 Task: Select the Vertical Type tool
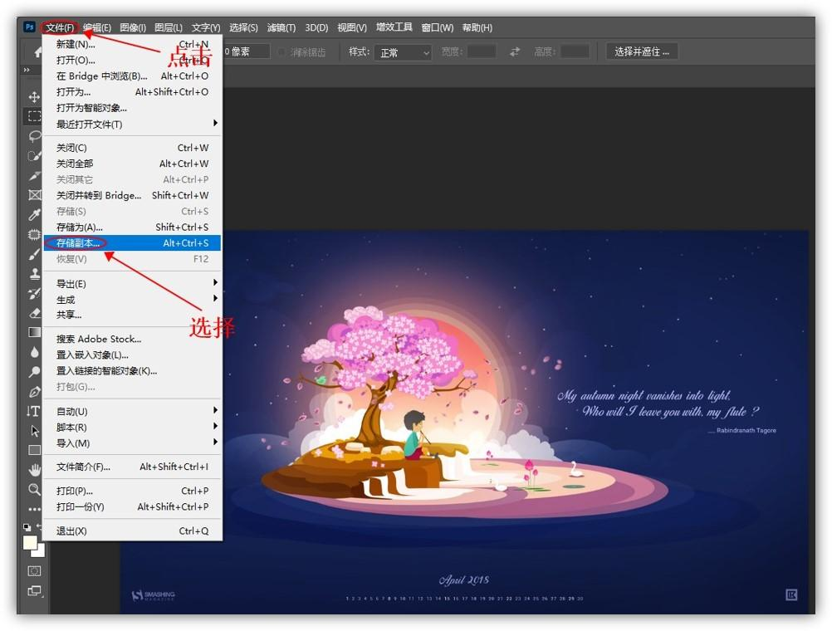(x=33, y=411)
